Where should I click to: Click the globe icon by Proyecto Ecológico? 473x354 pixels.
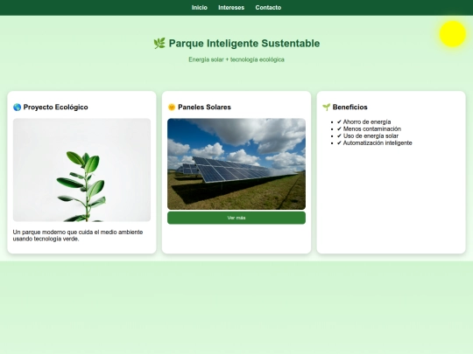(17, 108)
